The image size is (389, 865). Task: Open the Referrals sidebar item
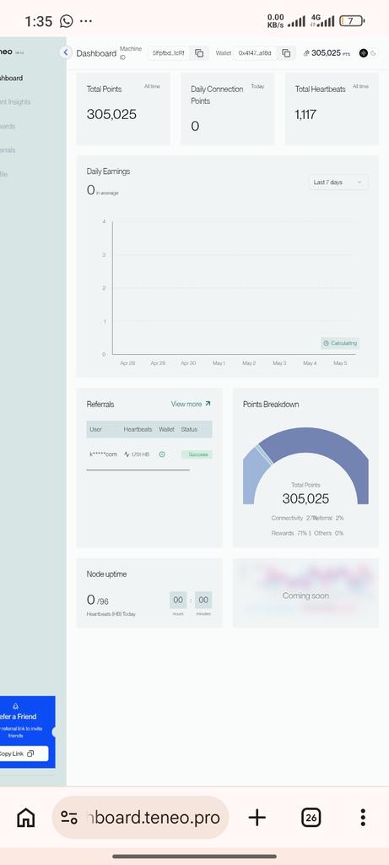tap(8, 150)
